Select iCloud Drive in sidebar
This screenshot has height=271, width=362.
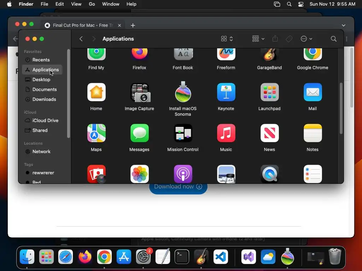click(42, 121)
